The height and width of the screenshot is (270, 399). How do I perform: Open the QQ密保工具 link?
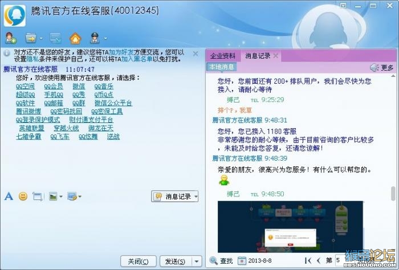pyautogui.click(x=107, y=111)
